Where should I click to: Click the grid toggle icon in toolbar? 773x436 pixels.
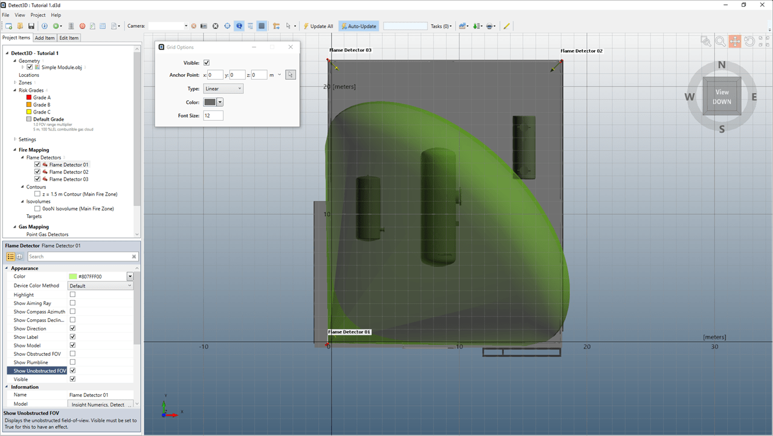[x=261, y=26]
